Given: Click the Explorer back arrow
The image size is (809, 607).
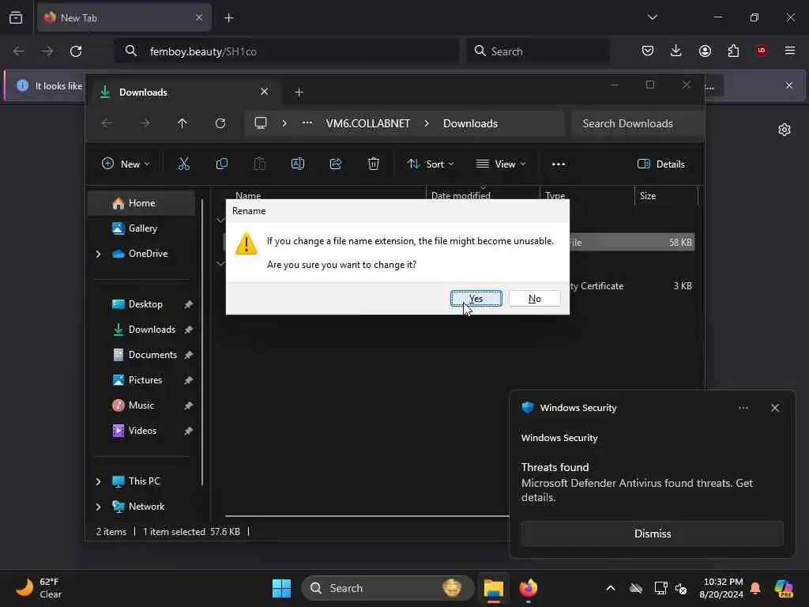Looking at the screenshot, I should point(107,123).
